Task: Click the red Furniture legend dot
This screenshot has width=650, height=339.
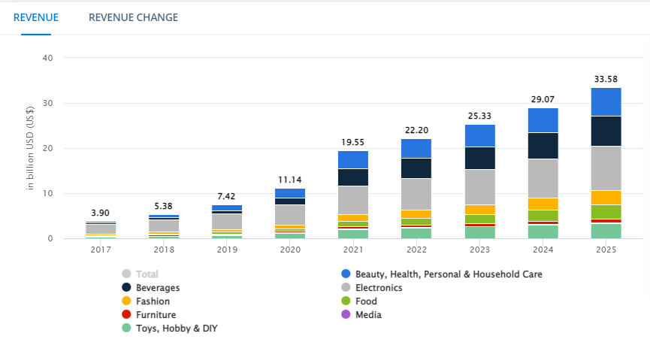Action: (126, 314)
